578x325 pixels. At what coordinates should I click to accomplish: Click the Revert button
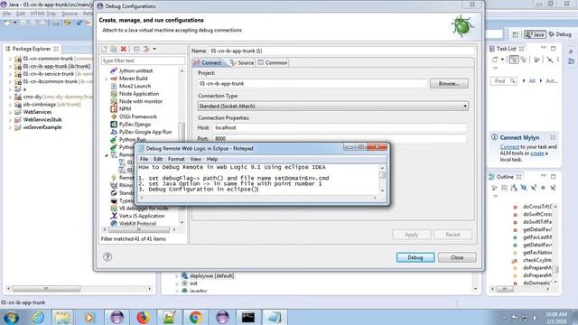pos(452,235)
